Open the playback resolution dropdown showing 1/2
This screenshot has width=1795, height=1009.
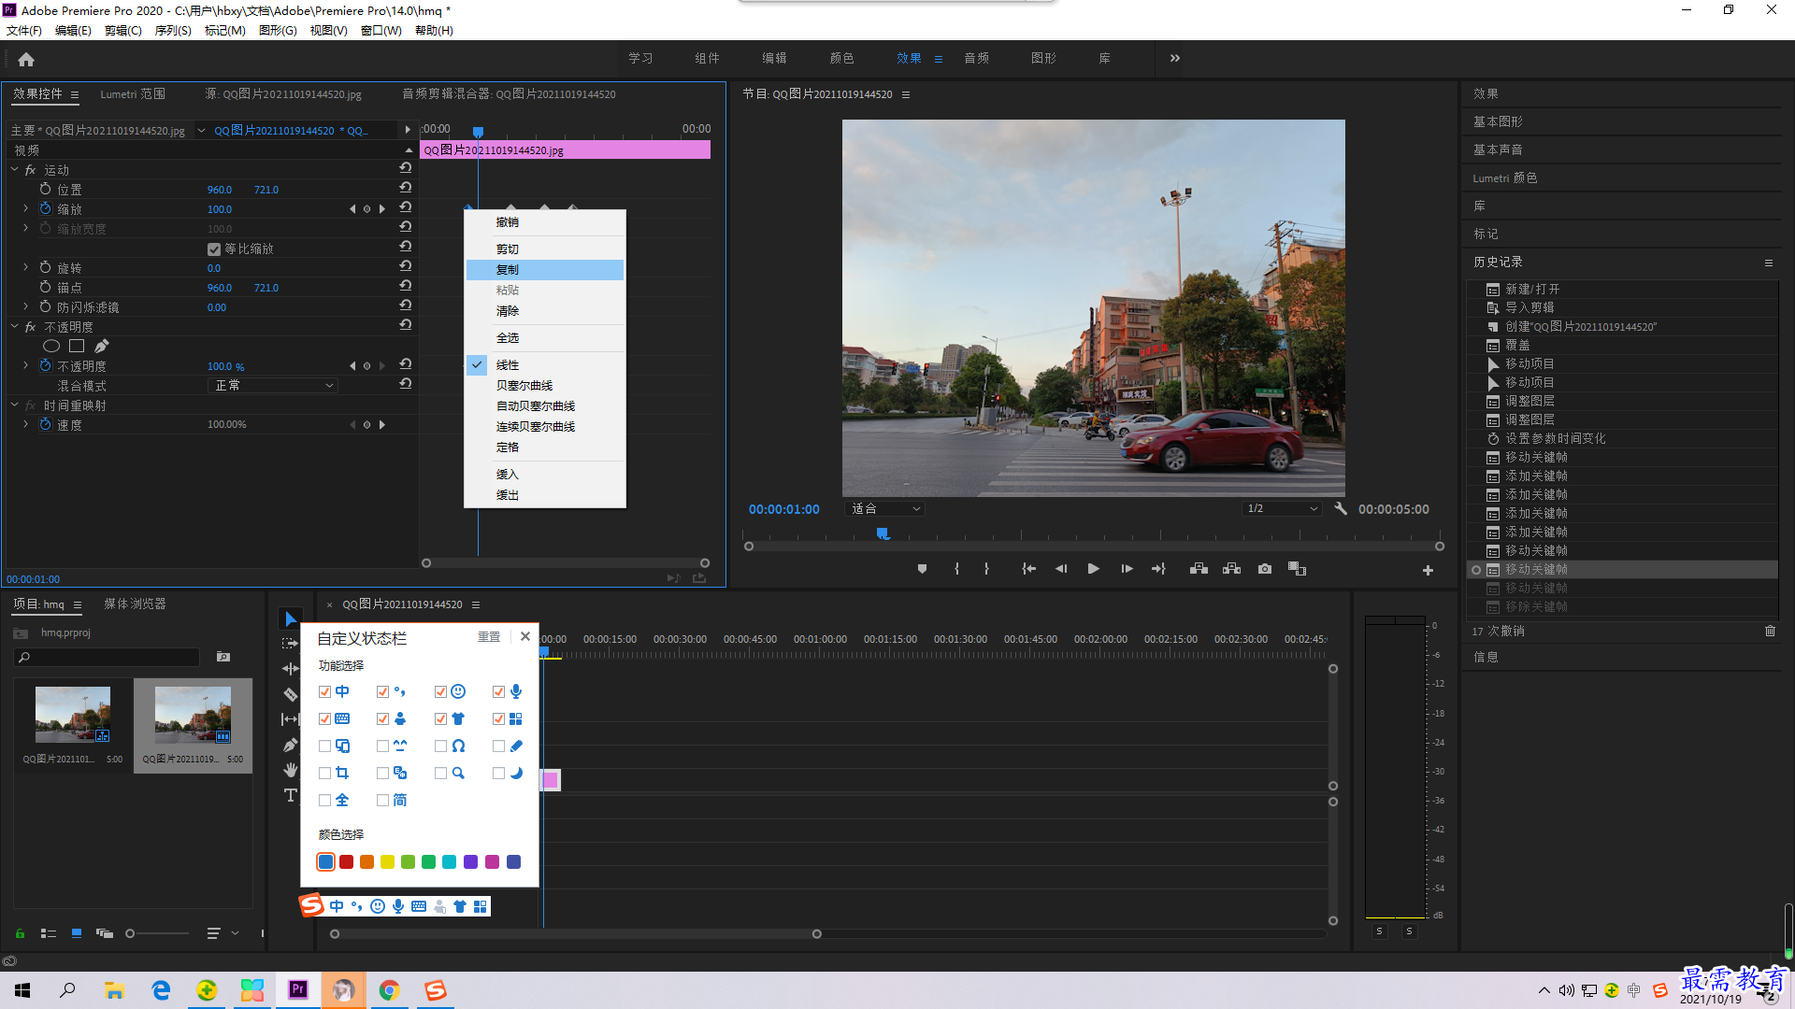tap(1282, 509)
